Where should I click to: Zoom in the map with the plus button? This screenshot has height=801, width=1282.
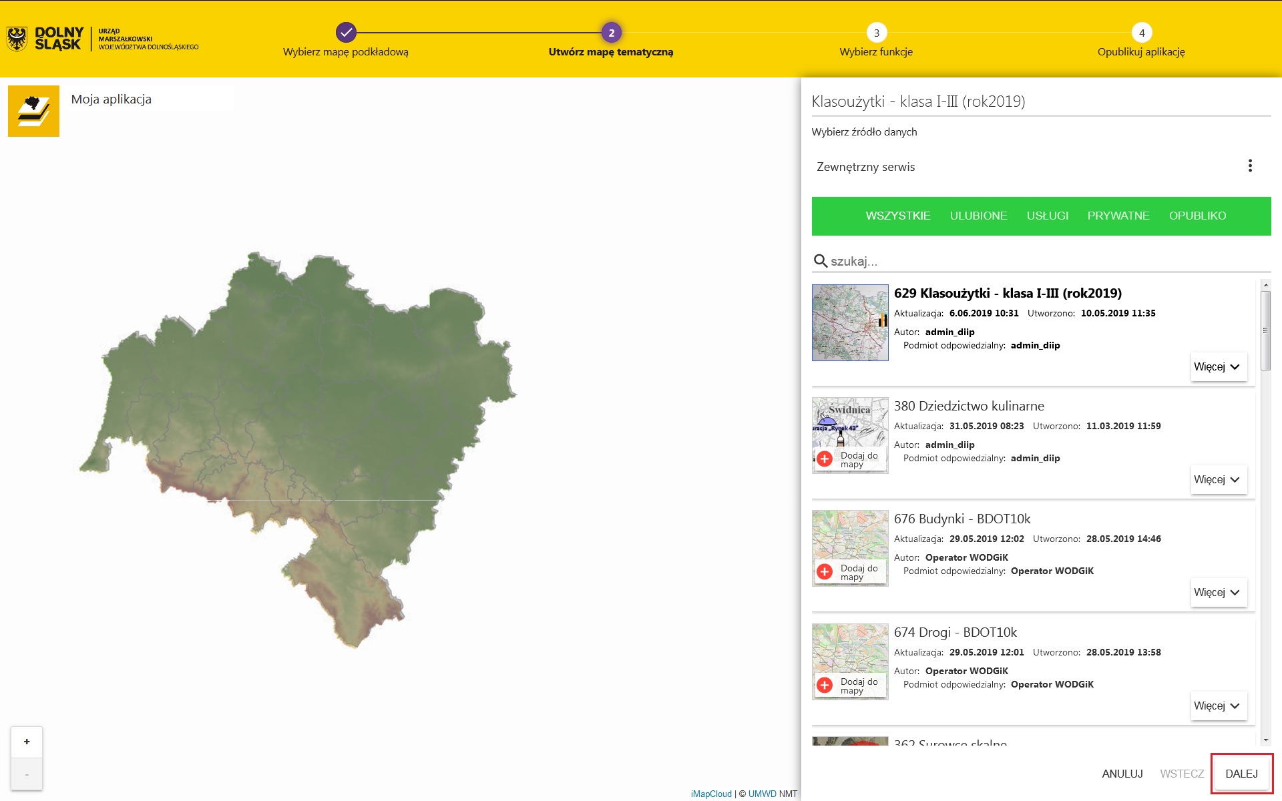click(26, 741)
